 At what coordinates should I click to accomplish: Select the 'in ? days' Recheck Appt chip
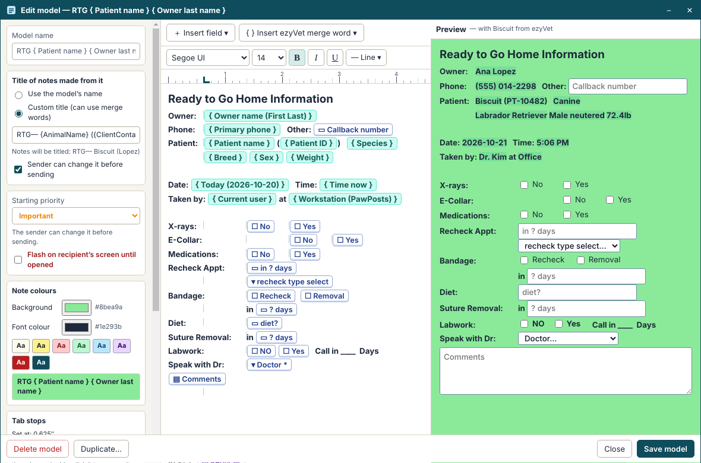[x=272, y=268]
